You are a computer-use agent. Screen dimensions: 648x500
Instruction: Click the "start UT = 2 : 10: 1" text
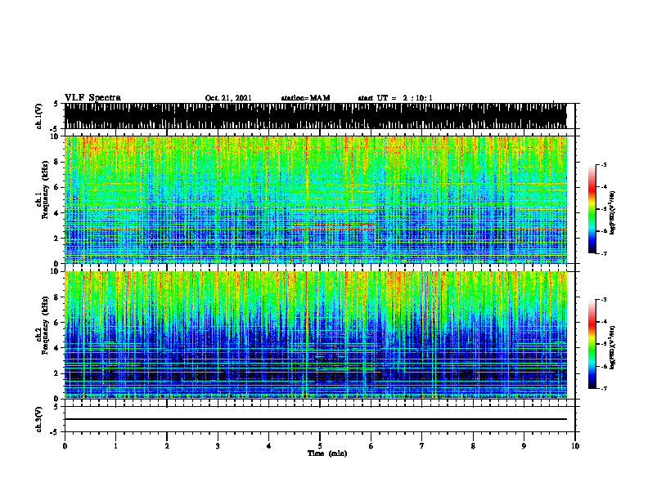[395, 98]
